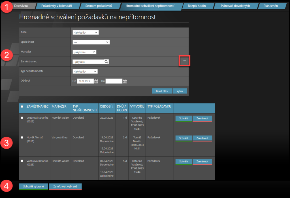Open the Rozpis hodin tab

(197, 6)
